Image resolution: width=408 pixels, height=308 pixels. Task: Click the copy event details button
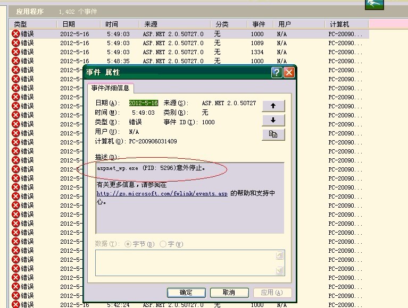273,134
